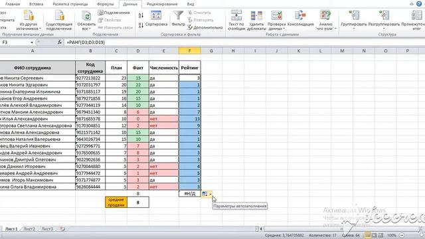Switch to sheet Лист2
Viewport: 425px width, 239px height.
[29, 229]
